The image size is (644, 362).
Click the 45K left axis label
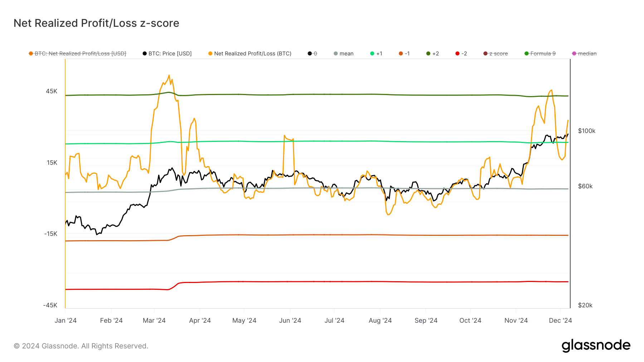[x=52, y=91]
